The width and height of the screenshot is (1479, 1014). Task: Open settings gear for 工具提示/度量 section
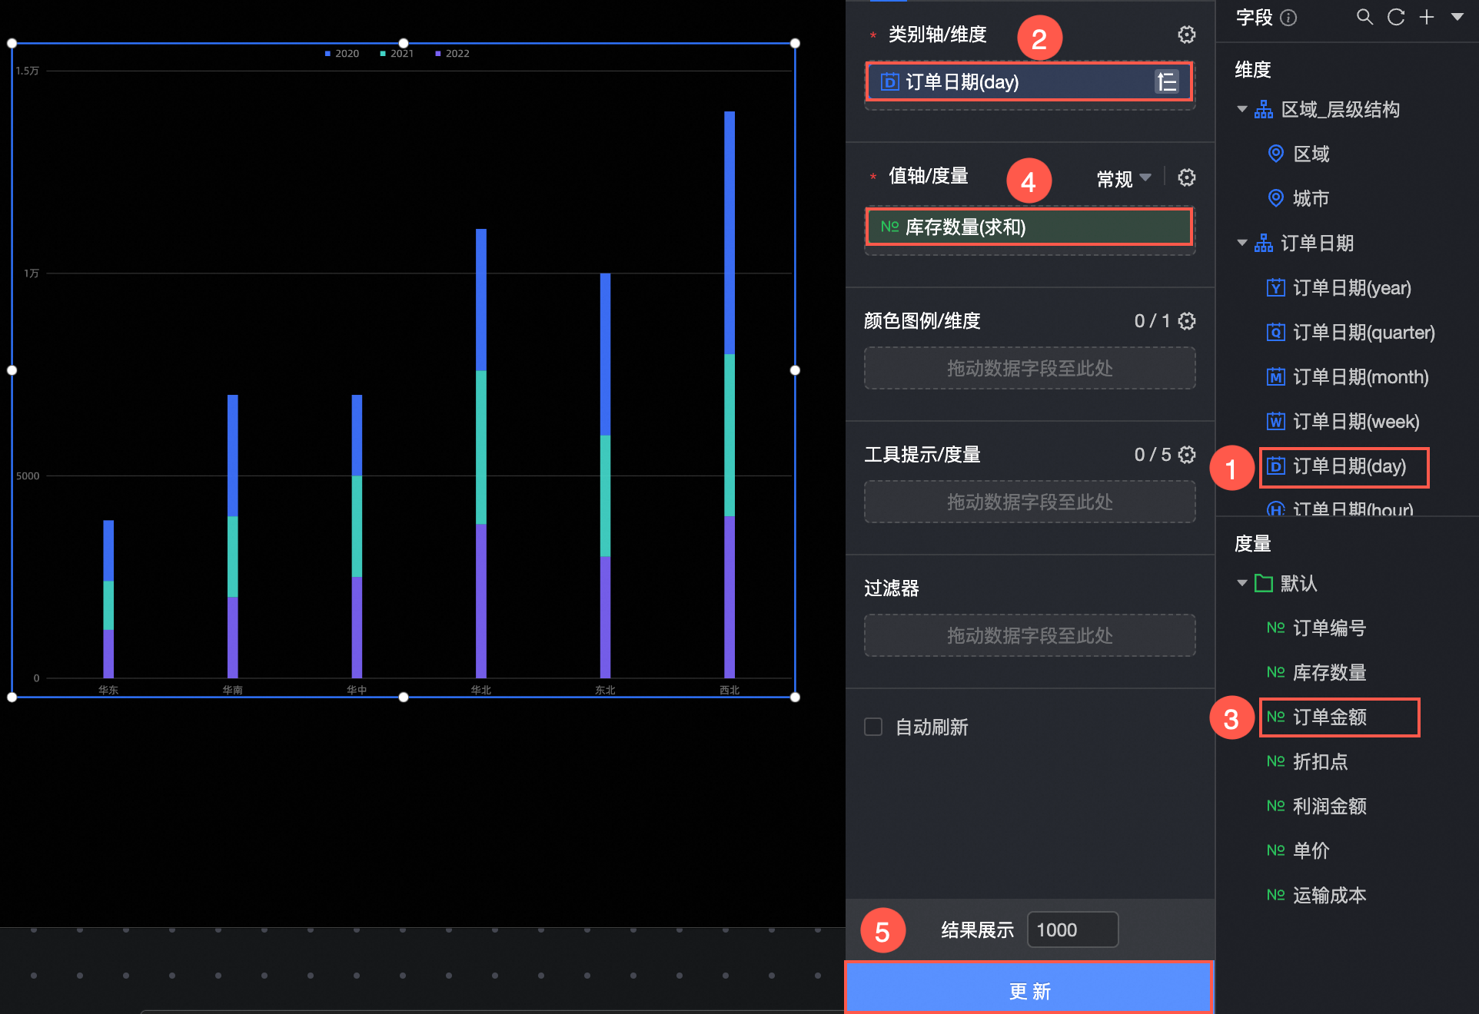click(1186, 455)
